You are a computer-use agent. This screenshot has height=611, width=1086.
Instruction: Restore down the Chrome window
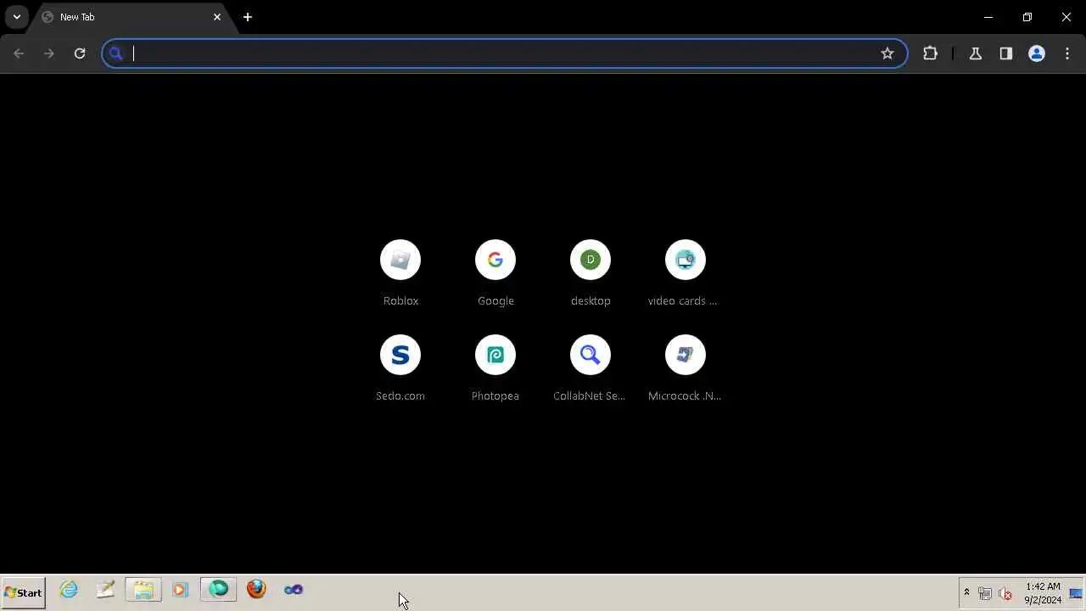tap(1027, 17)
